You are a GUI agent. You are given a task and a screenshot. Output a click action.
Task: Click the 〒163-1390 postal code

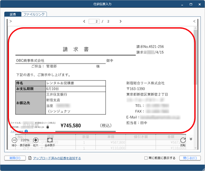pyautogui.click(x=135, y=89)
